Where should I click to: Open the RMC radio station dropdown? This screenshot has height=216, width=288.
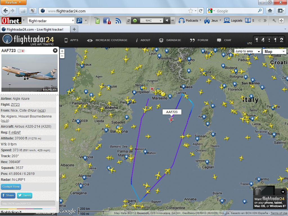(152, 21)
